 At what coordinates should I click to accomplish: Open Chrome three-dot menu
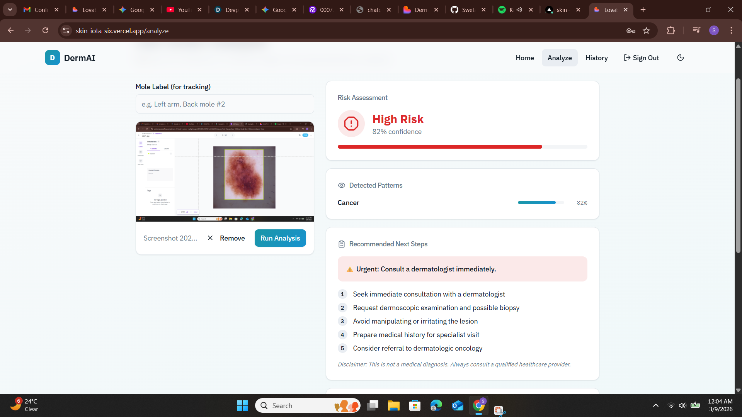pos(731,31)
